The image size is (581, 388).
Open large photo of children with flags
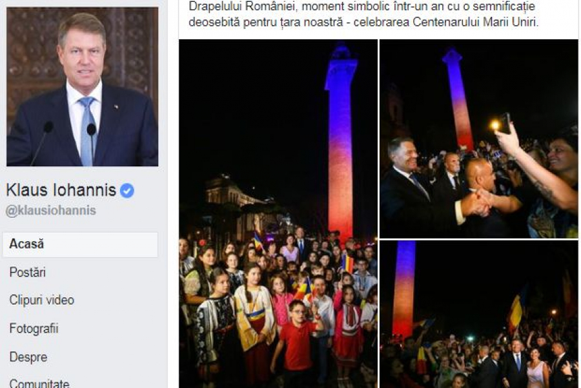(x=278, y=214)
